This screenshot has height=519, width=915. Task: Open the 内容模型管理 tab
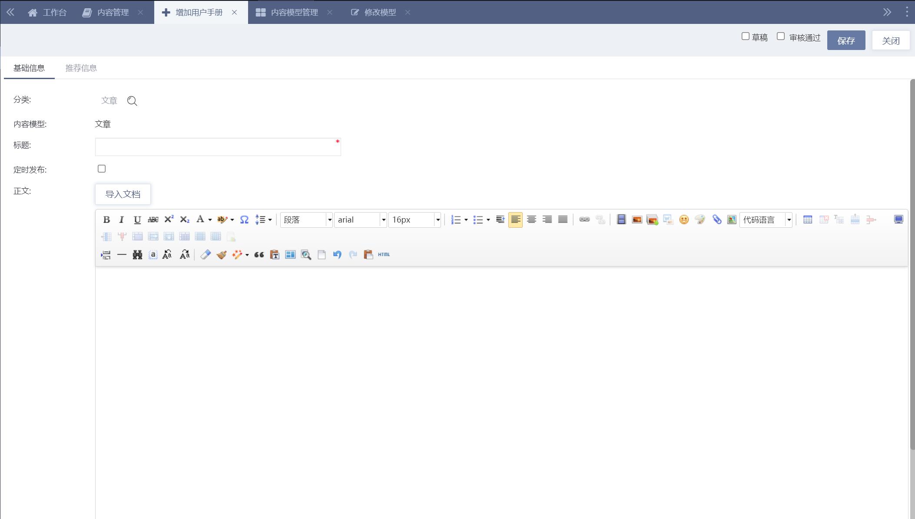pyautogui.click(x=294, y=12)
